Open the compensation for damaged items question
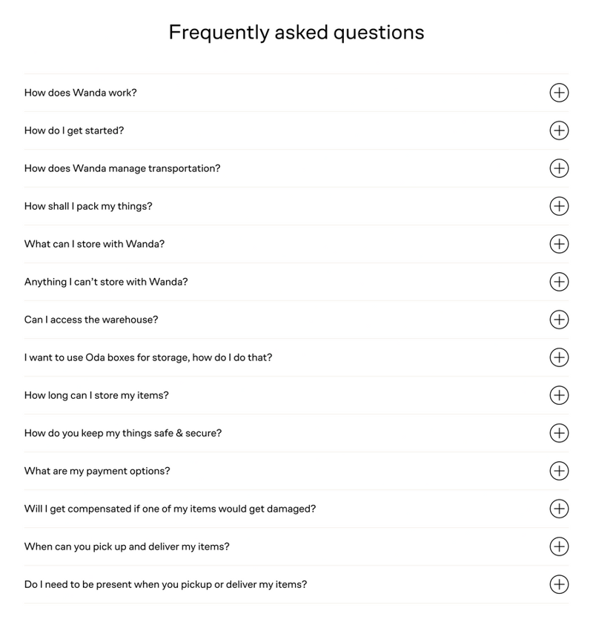The width and height of the screenshot is (593, 628). point(559,509)
